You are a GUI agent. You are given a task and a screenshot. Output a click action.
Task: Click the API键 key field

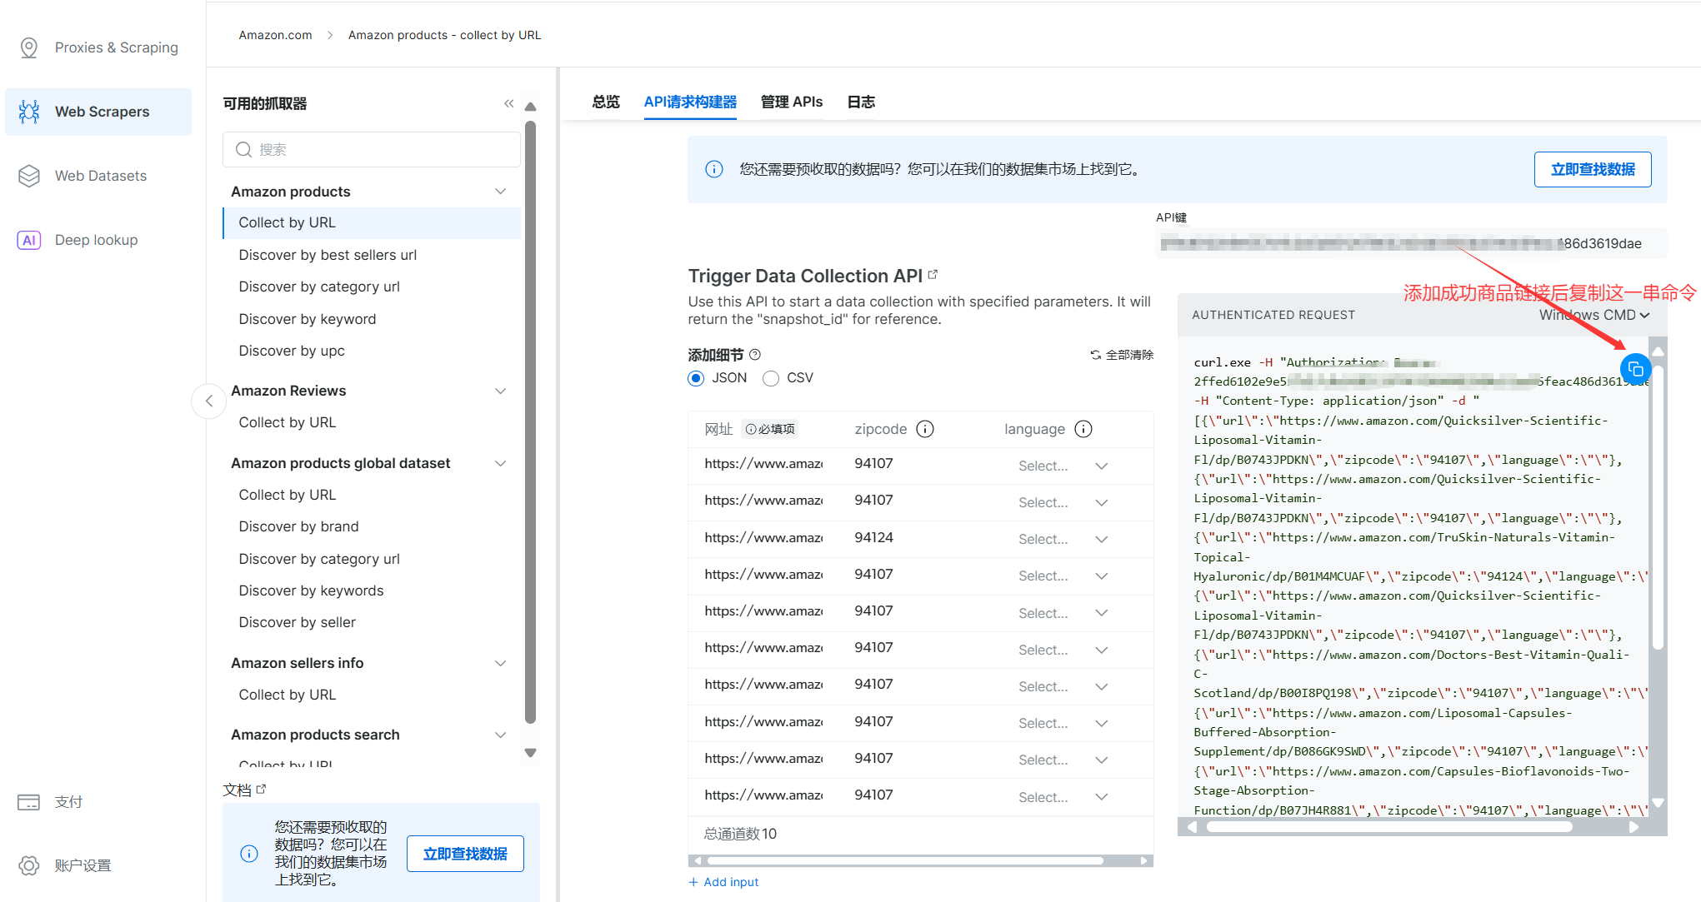[x=1411, y=243]
